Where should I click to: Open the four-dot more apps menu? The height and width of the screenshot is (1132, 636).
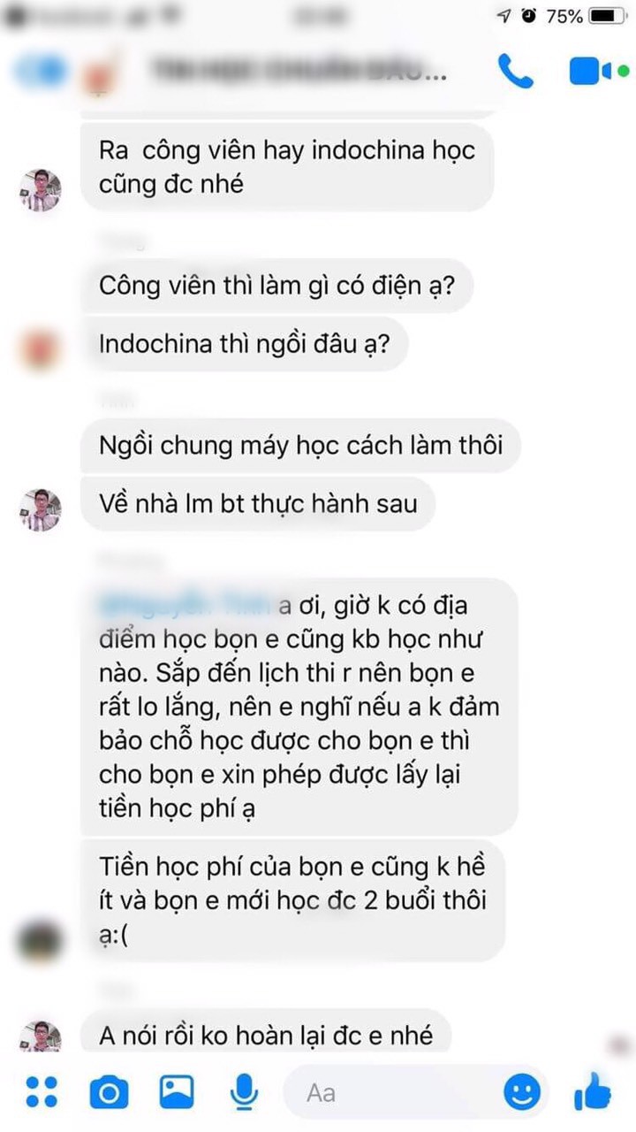[x=41, y=1092]
